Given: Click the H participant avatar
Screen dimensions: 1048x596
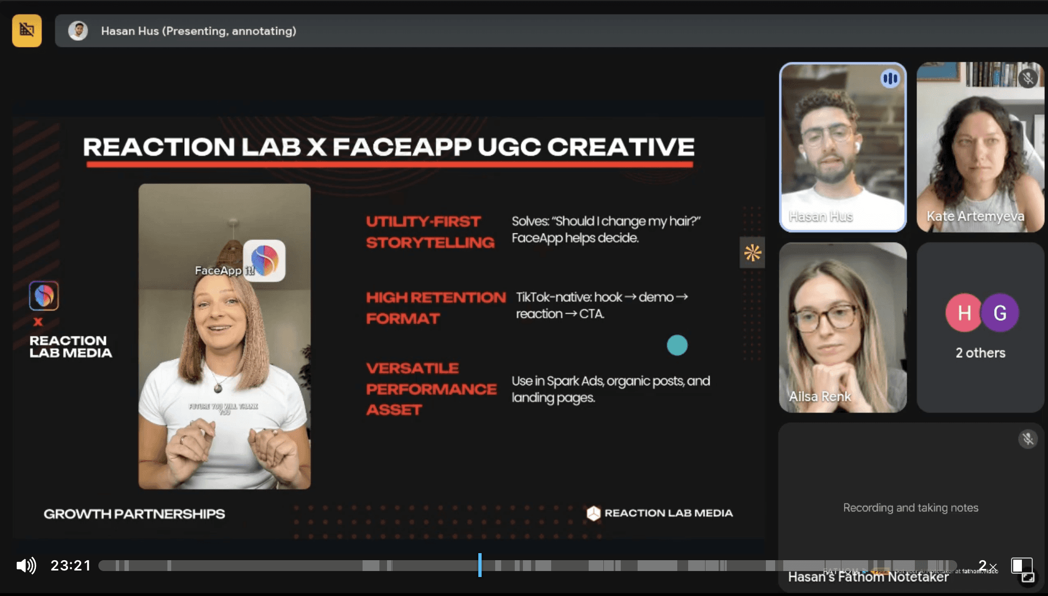Looking at the screenshot, I should tap(964, 313).
